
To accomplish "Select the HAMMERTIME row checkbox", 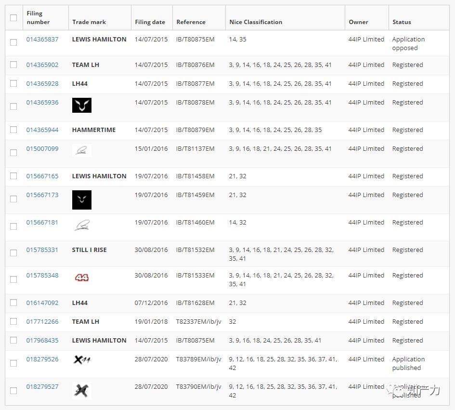I will (13, 130).
